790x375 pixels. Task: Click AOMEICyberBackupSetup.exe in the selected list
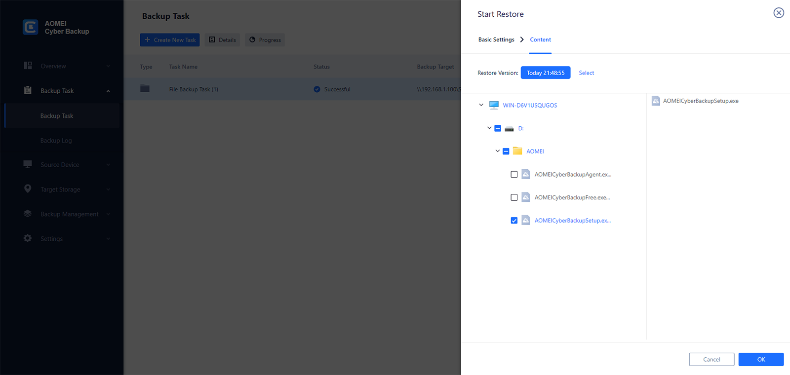[x=701, y=101]
